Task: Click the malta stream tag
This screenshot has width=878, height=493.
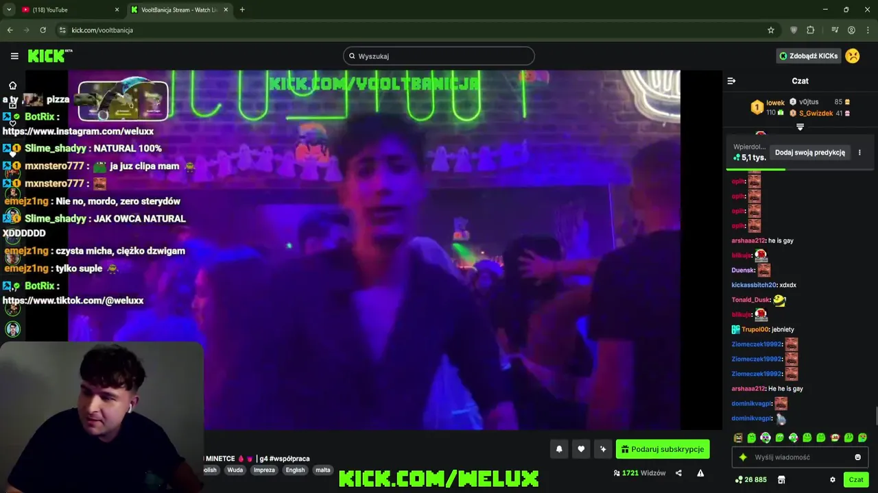Action: 323,470
